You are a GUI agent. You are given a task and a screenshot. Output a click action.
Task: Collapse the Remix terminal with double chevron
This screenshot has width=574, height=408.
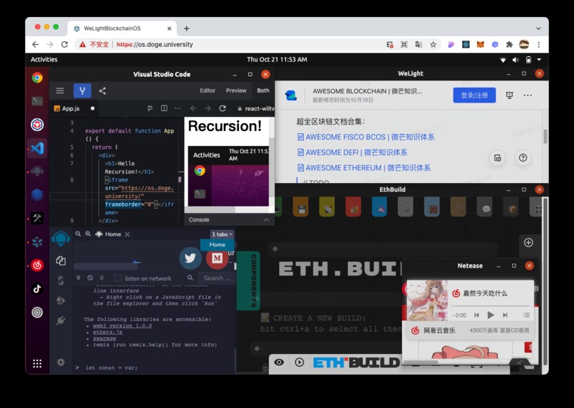(78, 278)
